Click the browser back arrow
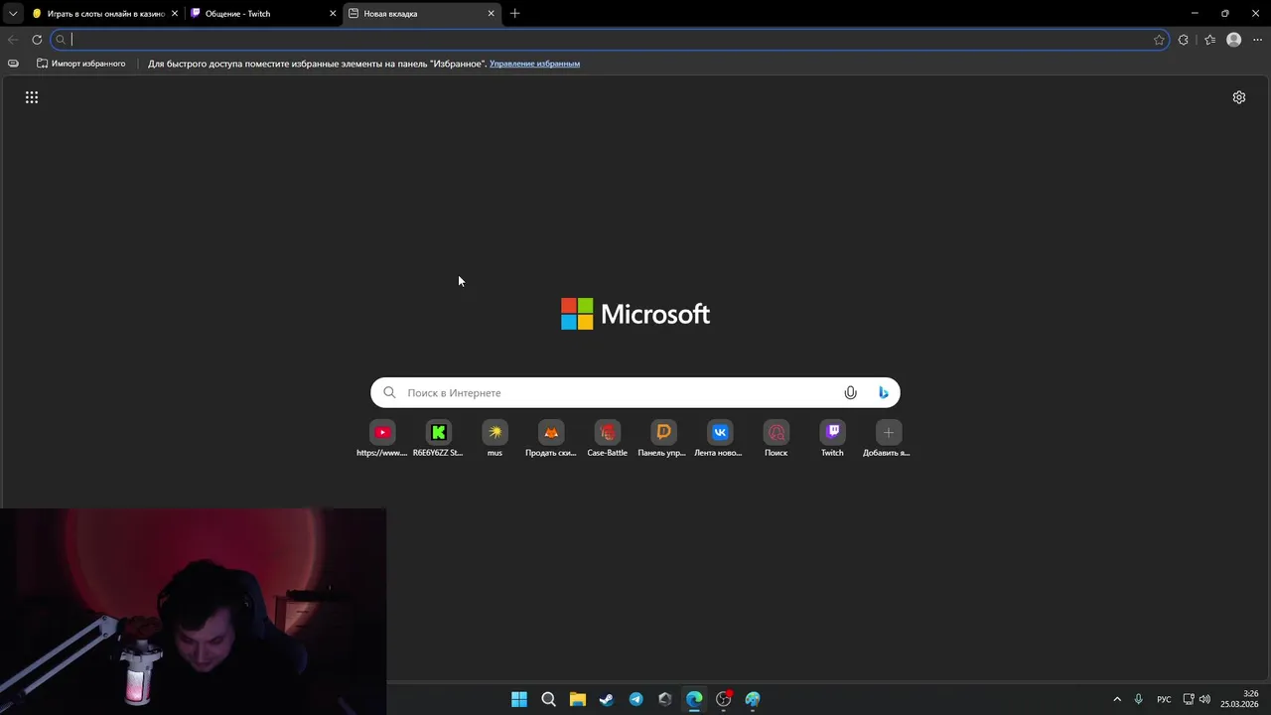The image size is (1271, 715). tap(13, 40)
